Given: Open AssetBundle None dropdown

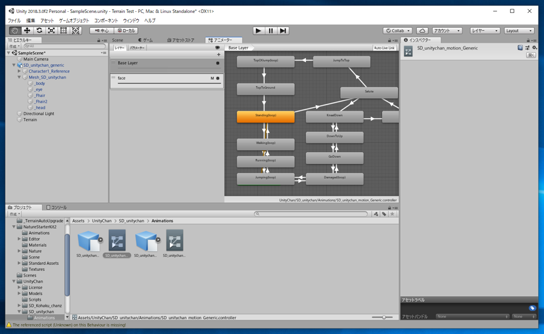Looking at the screenshot, I should [x=472, y=317].
